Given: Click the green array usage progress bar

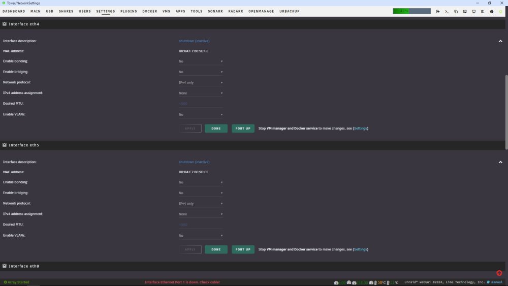Looking at the screenshot, I should (412, 11).
